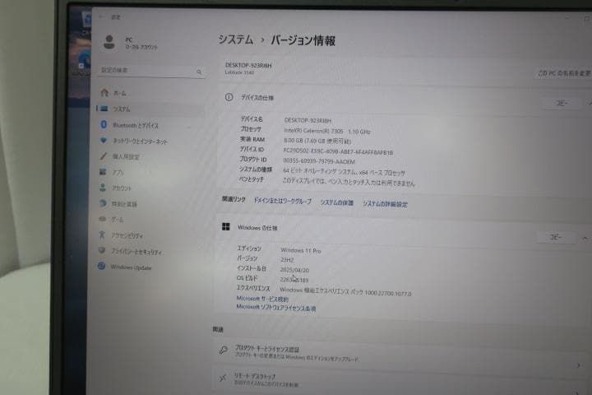592x395 pixels.
Task: Click the product key icon
Action: [x=223, y=350]
